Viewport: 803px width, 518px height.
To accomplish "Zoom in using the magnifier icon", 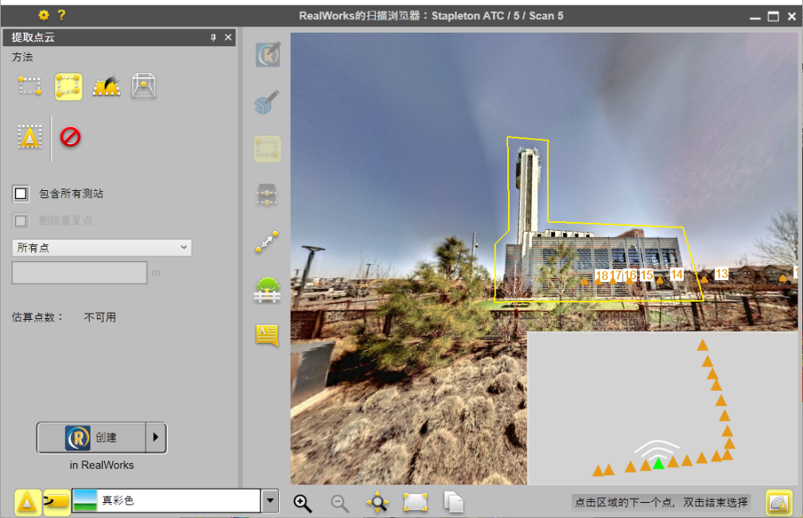I will pos(302,502).
